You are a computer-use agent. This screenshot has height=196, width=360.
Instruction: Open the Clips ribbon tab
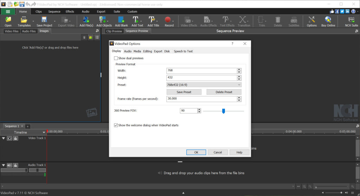39,12
